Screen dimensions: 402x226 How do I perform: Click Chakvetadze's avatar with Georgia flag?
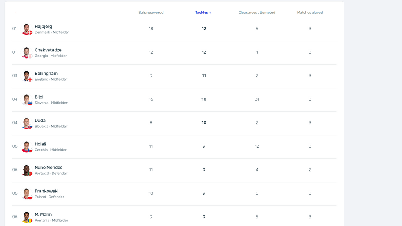[27, 53]
